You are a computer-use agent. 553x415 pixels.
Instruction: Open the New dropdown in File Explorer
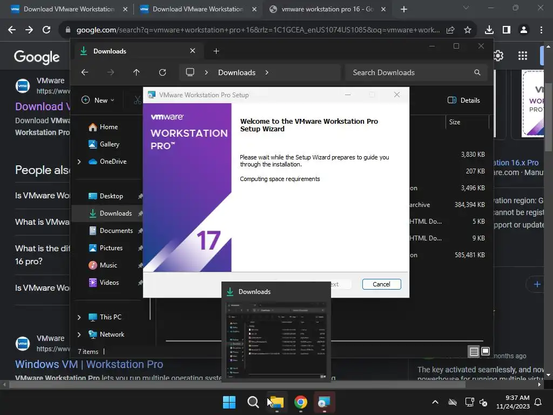click(98, 100)
